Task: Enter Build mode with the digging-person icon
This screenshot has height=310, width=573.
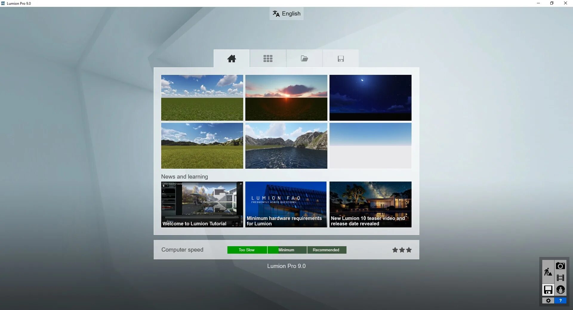Action: (x=548, y=272)
